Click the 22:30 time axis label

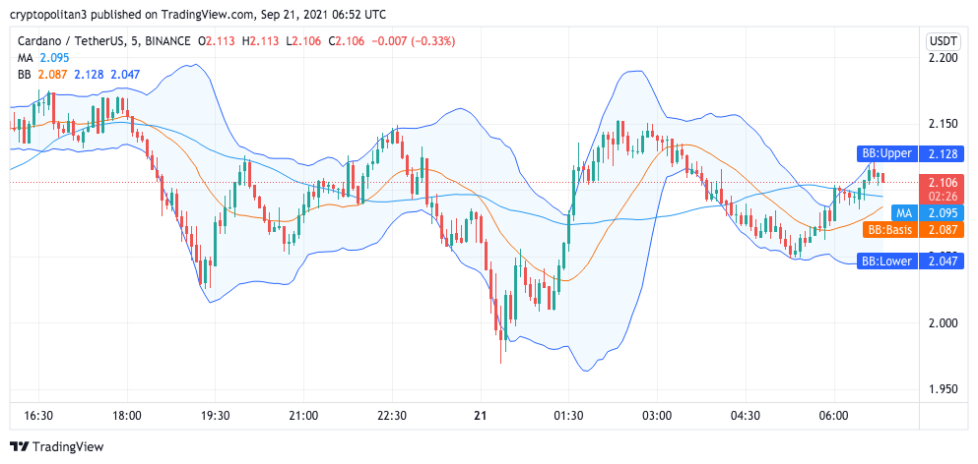tap(392, 416)
